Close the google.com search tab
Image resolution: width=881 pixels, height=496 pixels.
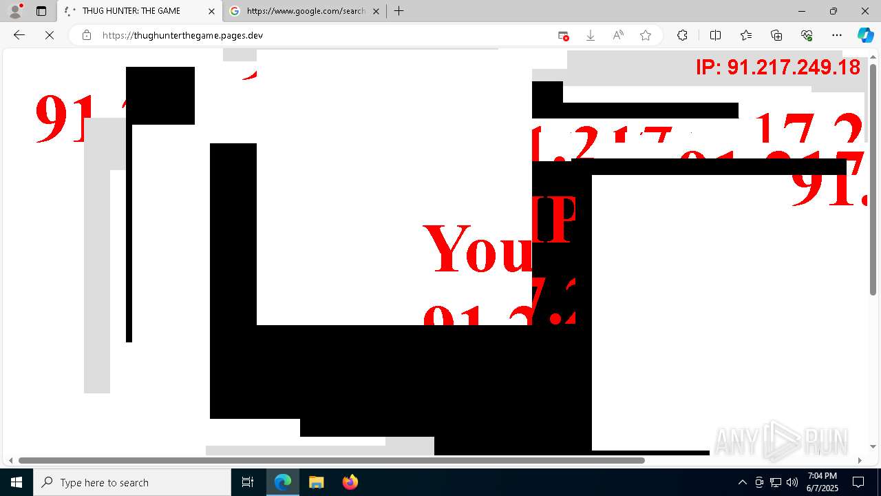click(x=376, y=11)
